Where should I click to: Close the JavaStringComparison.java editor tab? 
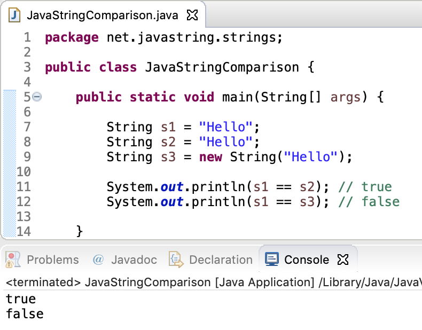tap(193, 15)
